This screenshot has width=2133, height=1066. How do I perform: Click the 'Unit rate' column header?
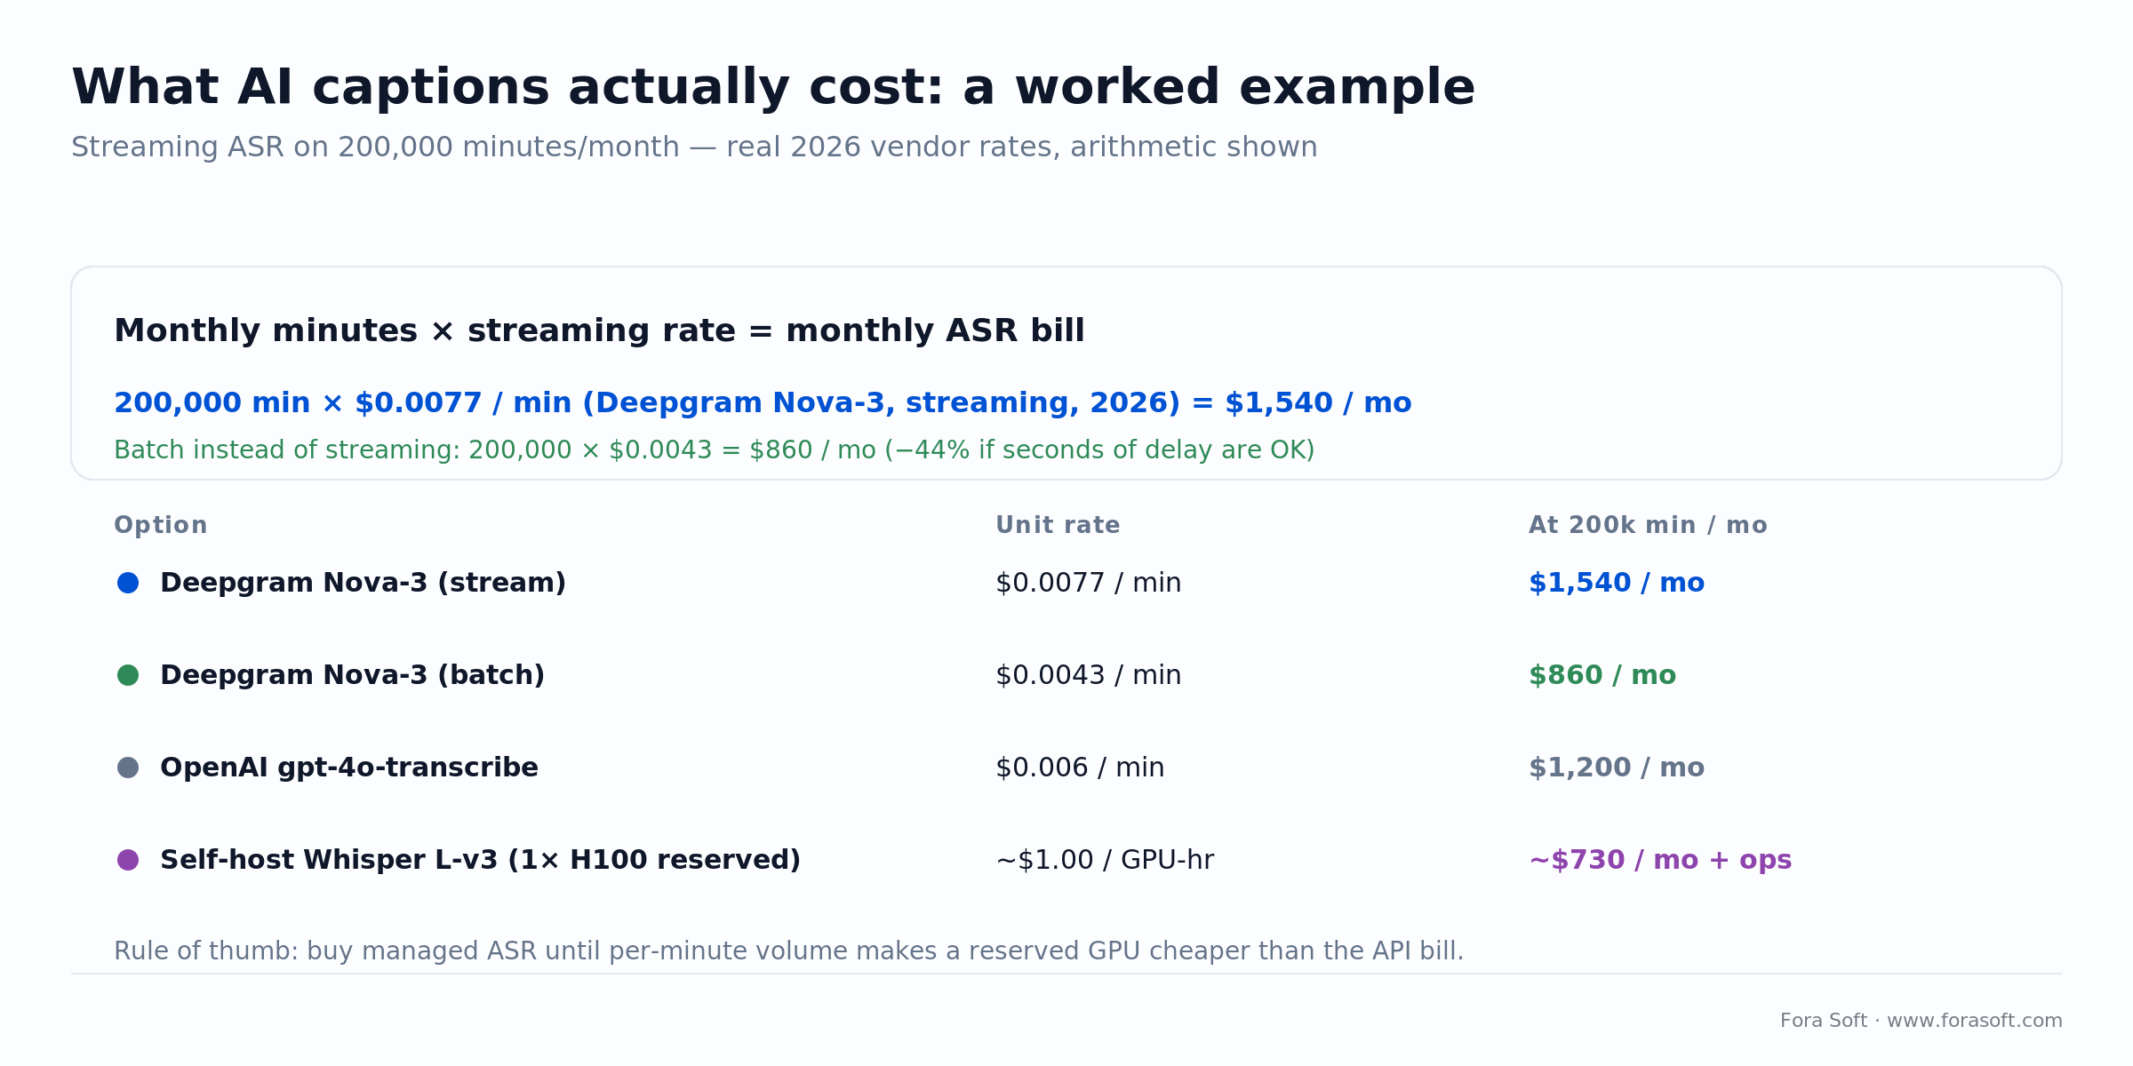pos(1058,526)
